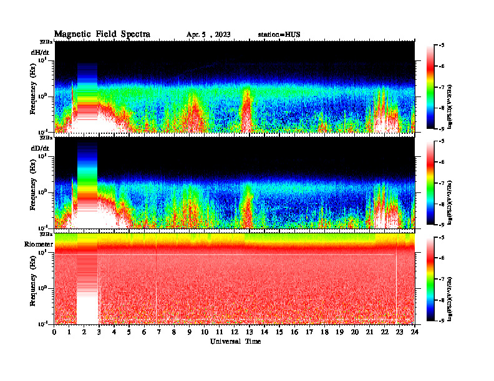Click hour tick label '11' on time axis
Screen dimensions: 494x381
point(220,332)
